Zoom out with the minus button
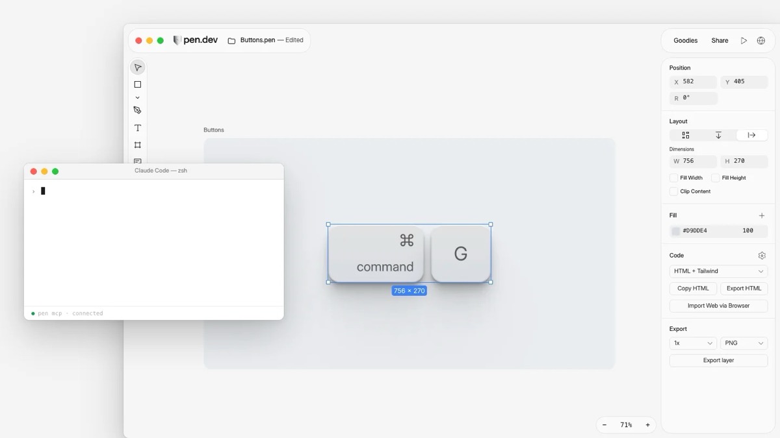Screen dimensions: 780x438 (x=604, y=425)
